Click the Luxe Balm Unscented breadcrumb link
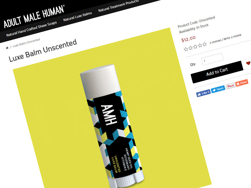Screen dimensions: 251x188 tap(26, 43)
